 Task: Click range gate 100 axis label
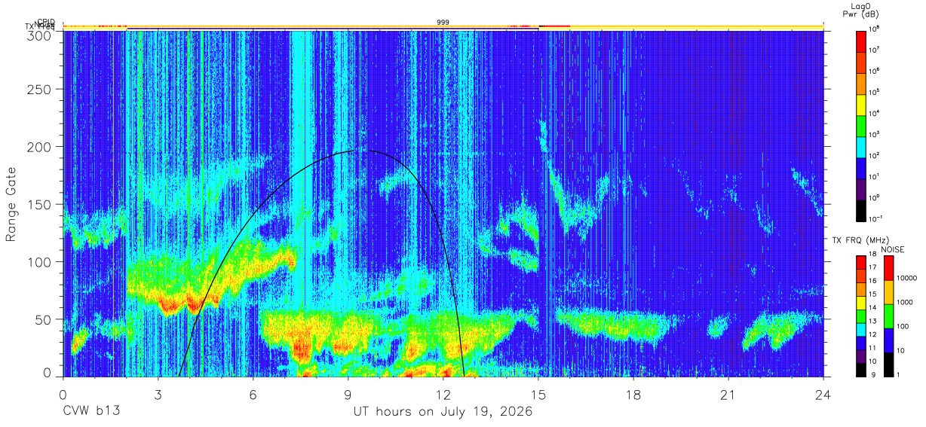[x=41, y=262]
